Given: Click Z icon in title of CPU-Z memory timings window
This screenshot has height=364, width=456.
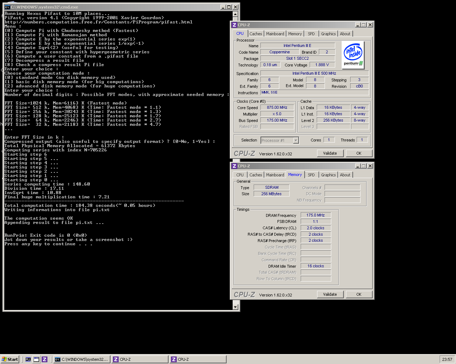Looking at the screenshot, I should tap(234, 166).
